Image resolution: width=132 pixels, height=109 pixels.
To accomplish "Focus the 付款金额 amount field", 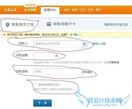I will tap(44, 56).
